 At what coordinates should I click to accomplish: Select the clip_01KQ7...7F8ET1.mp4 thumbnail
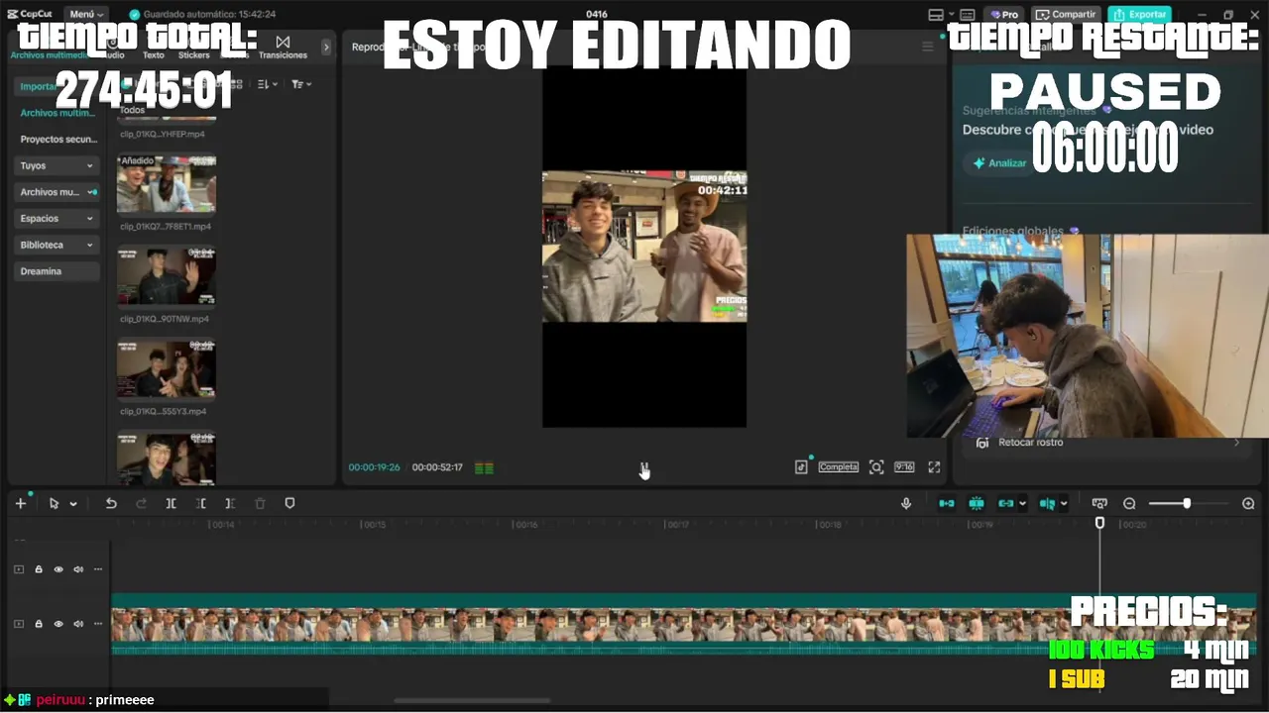point(167,185)
